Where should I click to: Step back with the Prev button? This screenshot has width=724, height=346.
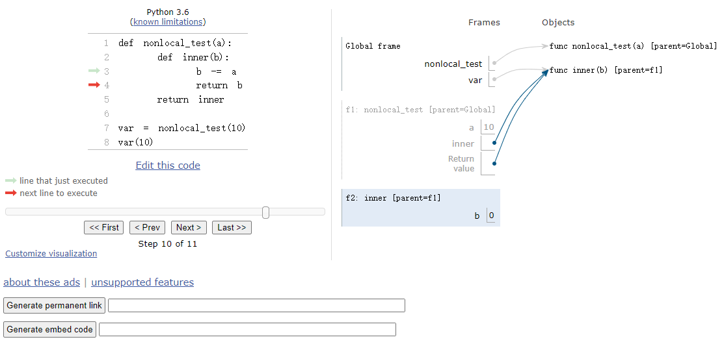147,228
